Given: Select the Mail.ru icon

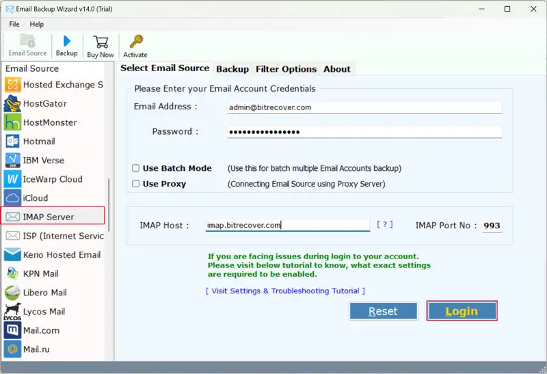Looking at the screenshot, I should [x=12, y=349].
